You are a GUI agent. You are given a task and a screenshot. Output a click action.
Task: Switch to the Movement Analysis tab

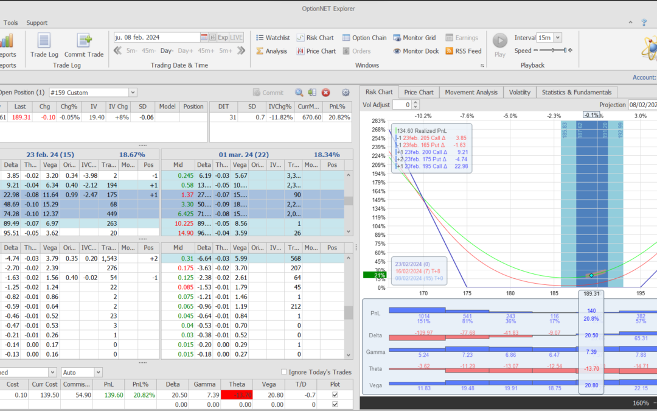[471, 93]
